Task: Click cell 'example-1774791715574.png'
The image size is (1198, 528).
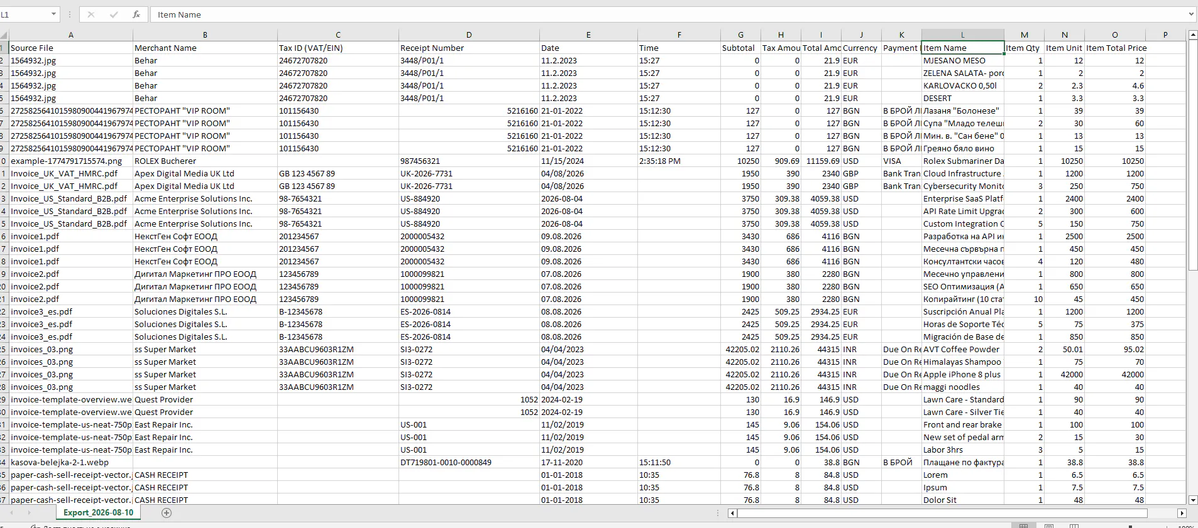Action: point(71,161)
